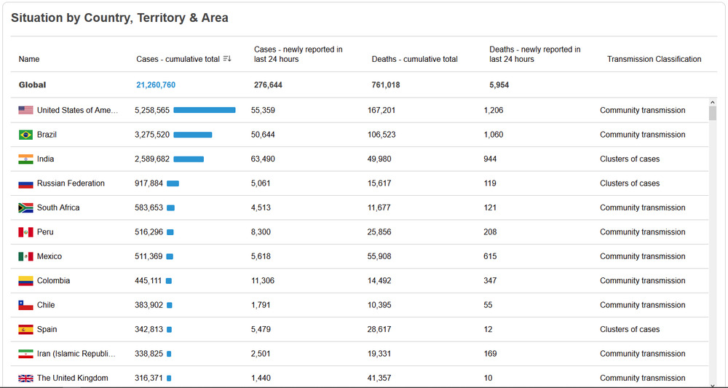Screen dimensions: 728x388
Task: Click the India flag icon
Action: pos(26,159)
